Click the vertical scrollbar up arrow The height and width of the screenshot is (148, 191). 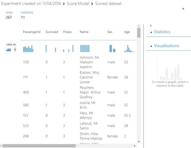coord(139,26)
